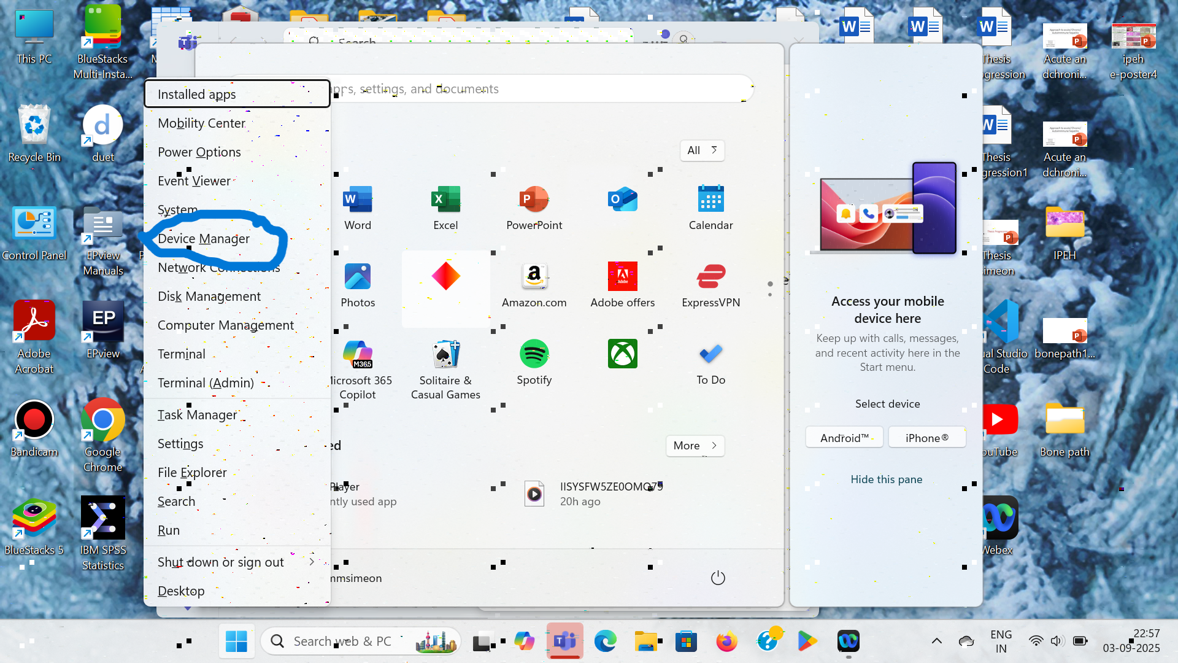Open Microsoft Edge from taskbar
The image size is (1178, 663).
pyautogui.click(x=605, y=642)
